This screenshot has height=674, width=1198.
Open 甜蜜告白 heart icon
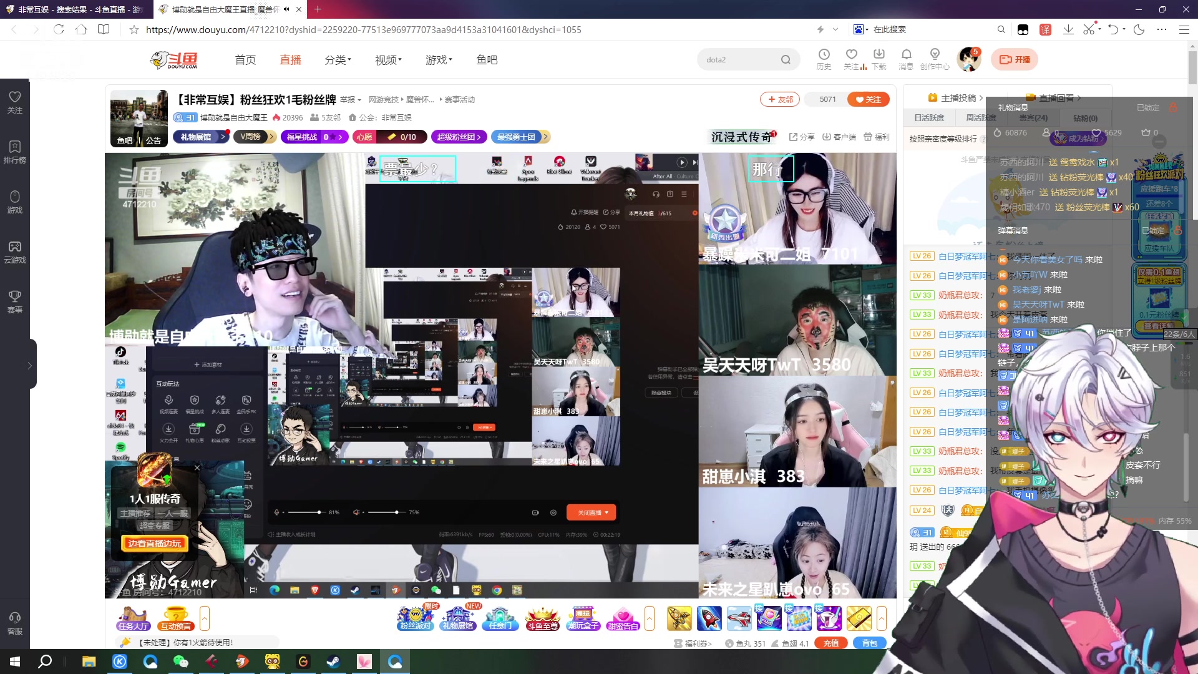coord(623,617)
